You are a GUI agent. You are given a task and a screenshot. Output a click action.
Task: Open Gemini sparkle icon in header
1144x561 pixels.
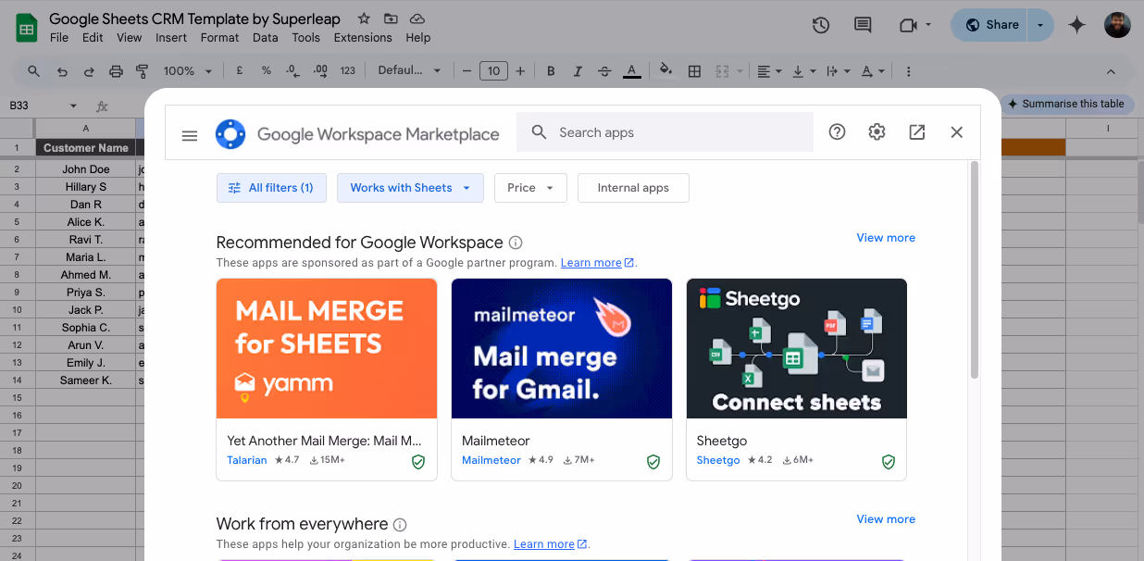pos(1076,25)
